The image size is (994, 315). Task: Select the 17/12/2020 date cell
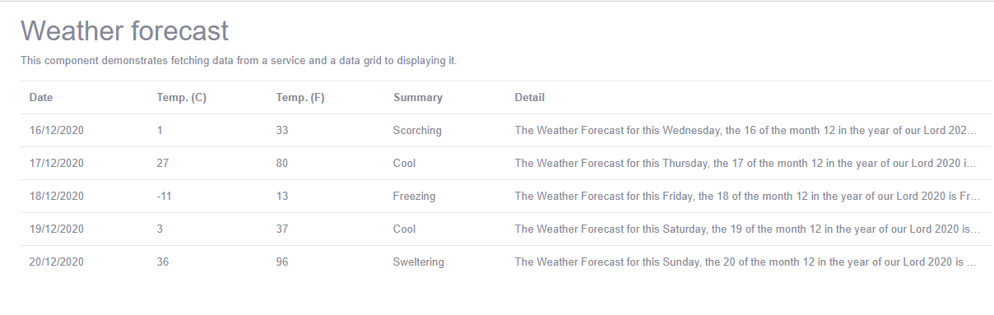[x=57, y=163]
